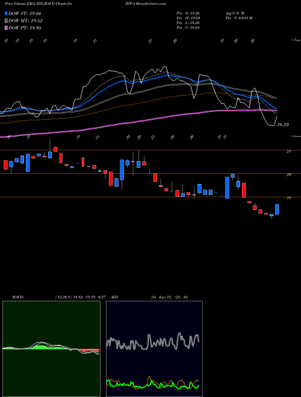Click the 'Avg V: 0 M' value
The image size is (301, 397).
point(234,13)
